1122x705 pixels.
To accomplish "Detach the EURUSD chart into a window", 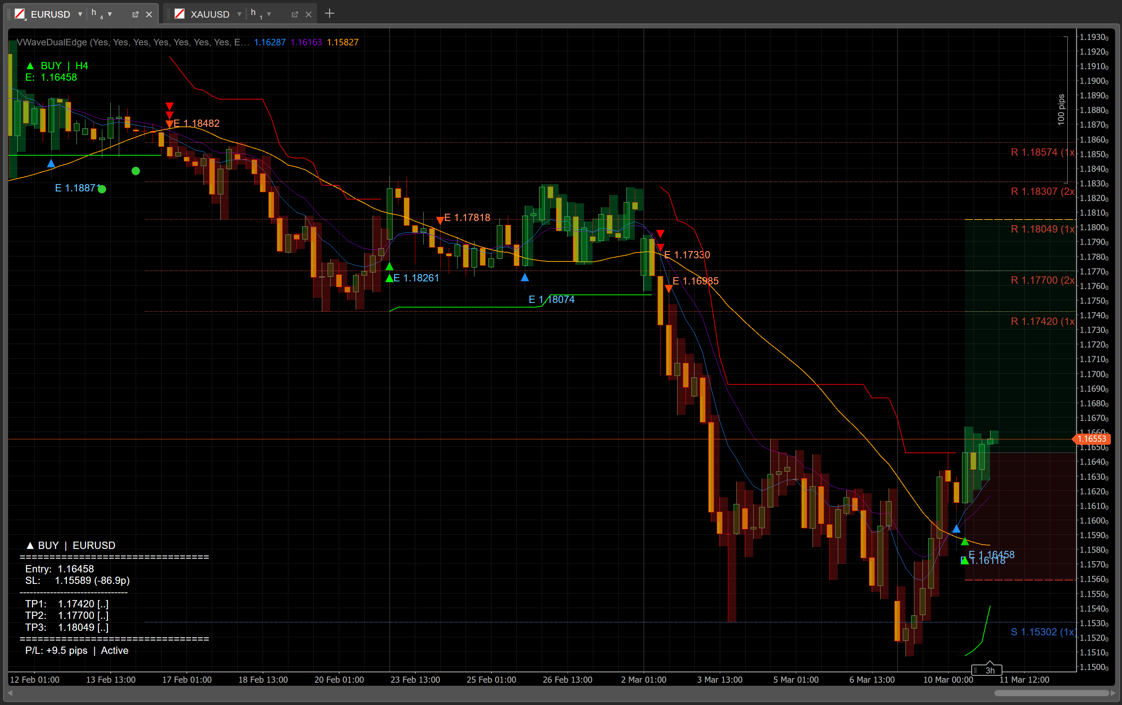I will click(135, 15).
